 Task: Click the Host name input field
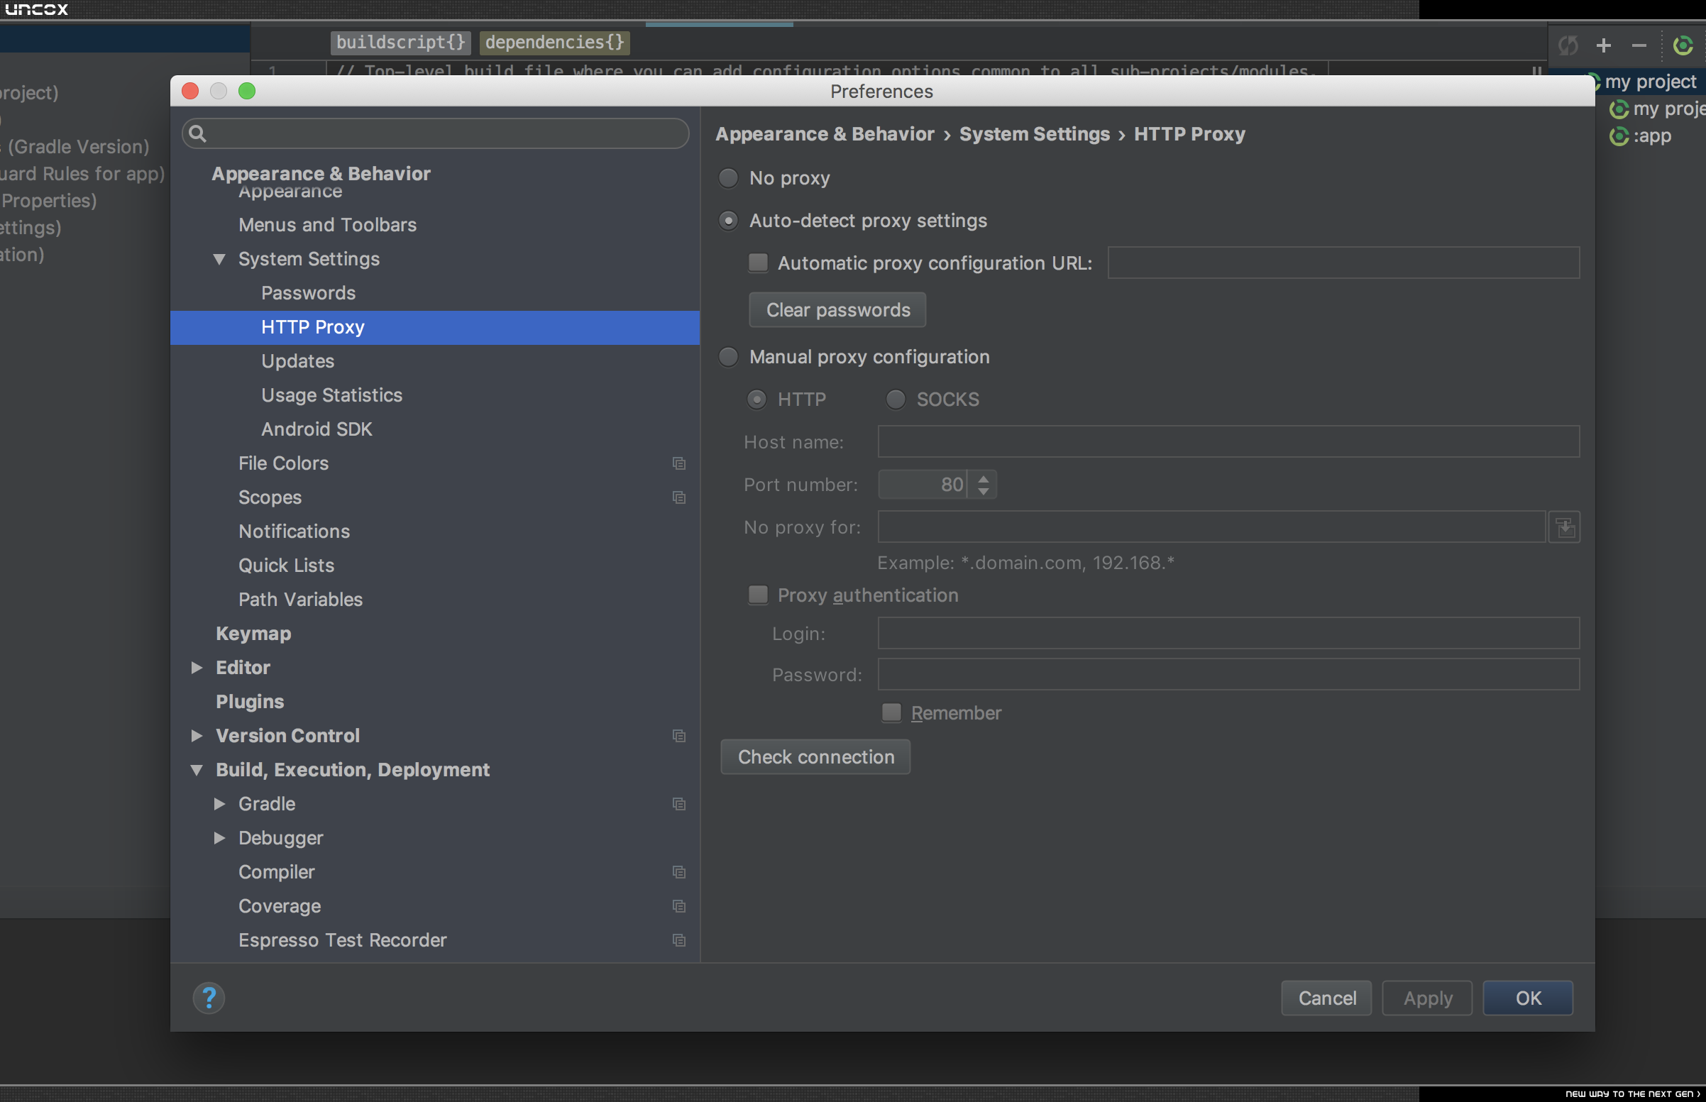pyautogui.click(x=1228, y=441)
